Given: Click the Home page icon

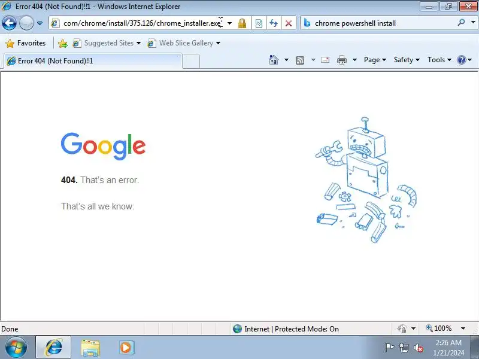Looking at the screenshot, I should [x=274, y=60].
